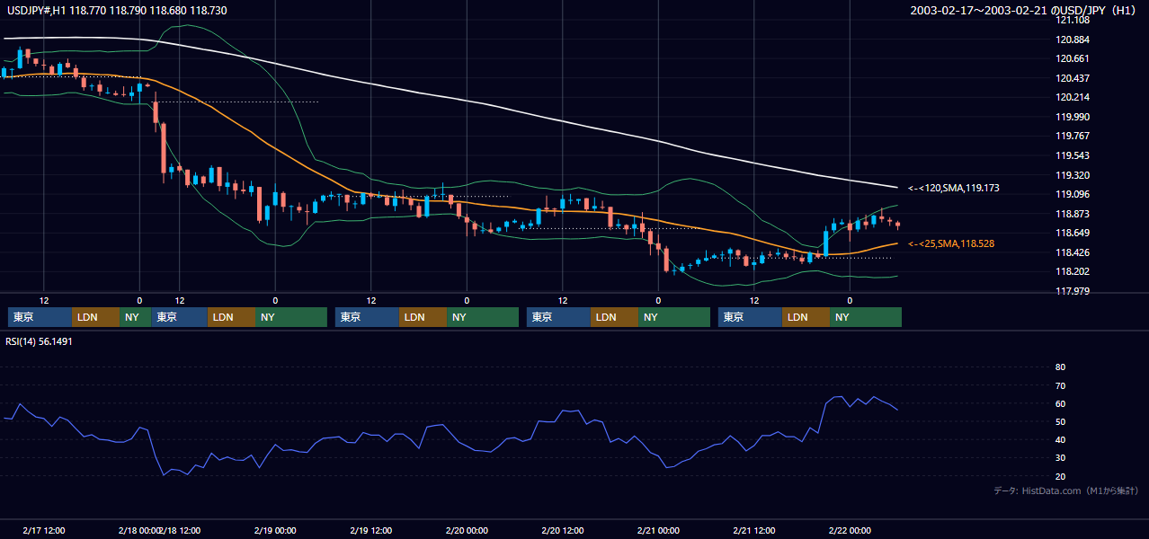This screenshot has width=1149, height=539.
Task: Click the rightmost 東京 session box
Action: (751, 317)
